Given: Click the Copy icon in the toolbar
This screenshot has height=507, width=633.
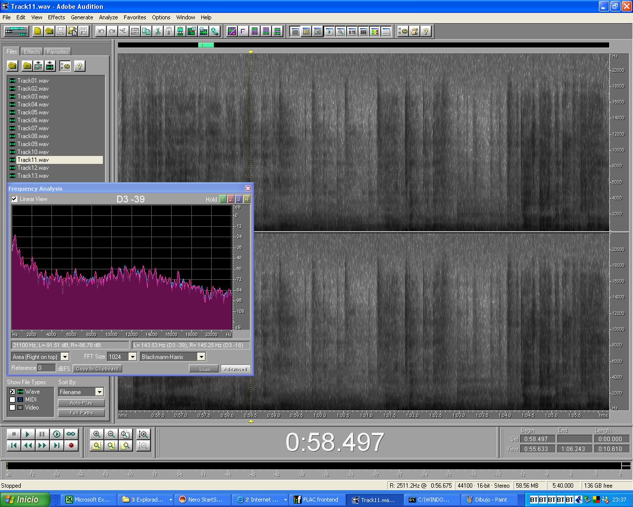Looking at the screenshot, I should [x=146, y=31].
